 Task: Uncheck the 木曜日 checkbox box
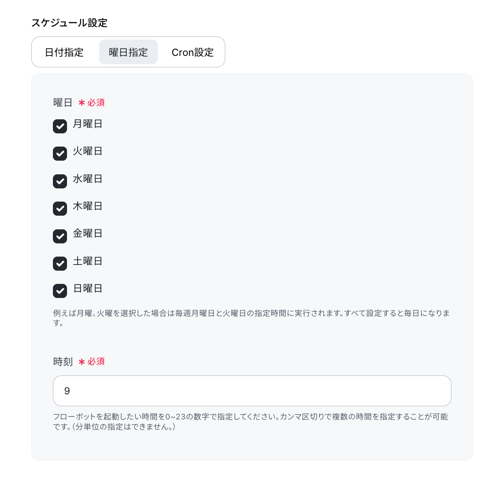point(60,209)
